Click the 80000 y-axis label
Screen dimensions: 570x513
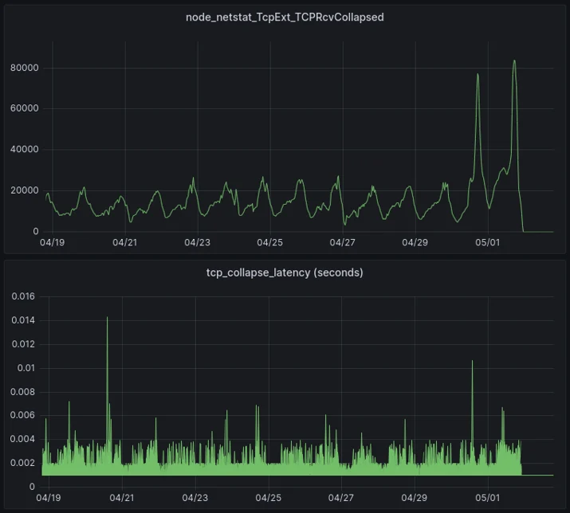tap(25, 68)
